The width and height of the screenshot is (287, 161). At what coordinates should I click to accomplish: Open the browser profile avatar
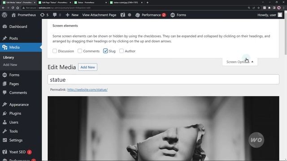[x=279, y=8]
